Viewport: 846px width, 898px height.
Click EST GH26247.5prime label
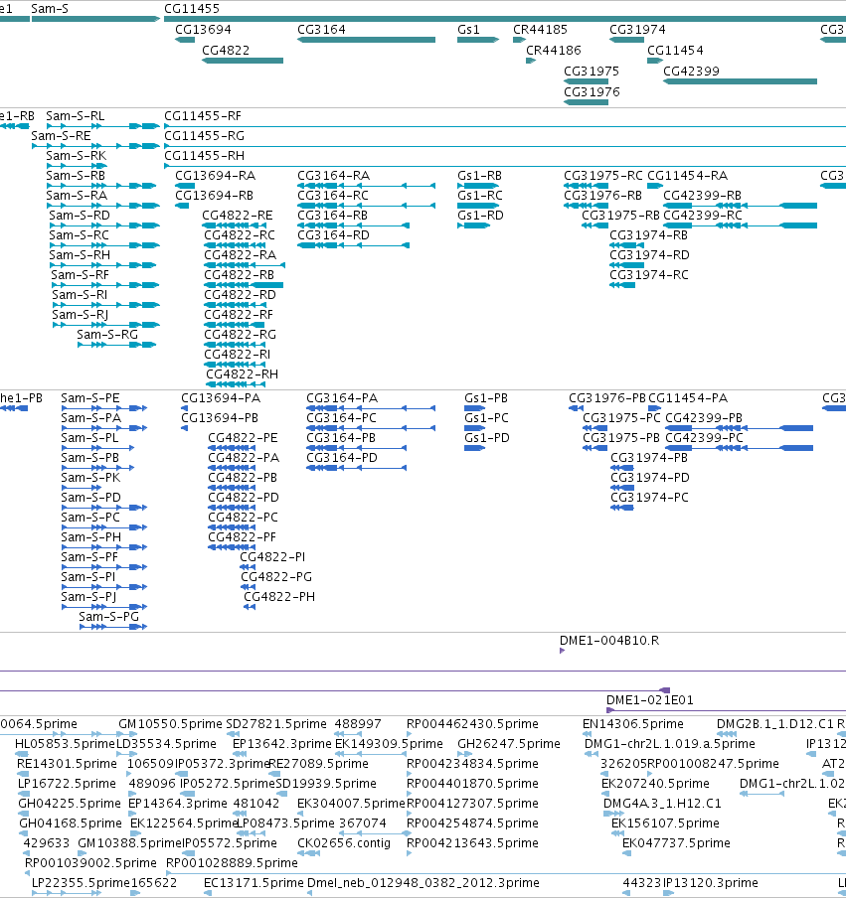click(508, 744)
